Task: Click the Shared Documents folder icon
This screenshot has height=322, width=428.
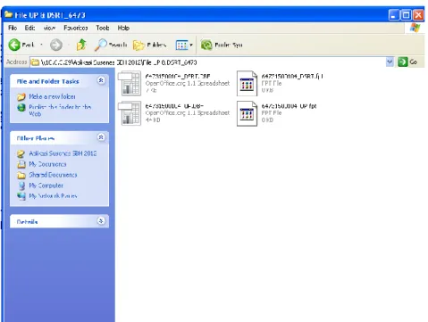Action: (x=21, y=175)
